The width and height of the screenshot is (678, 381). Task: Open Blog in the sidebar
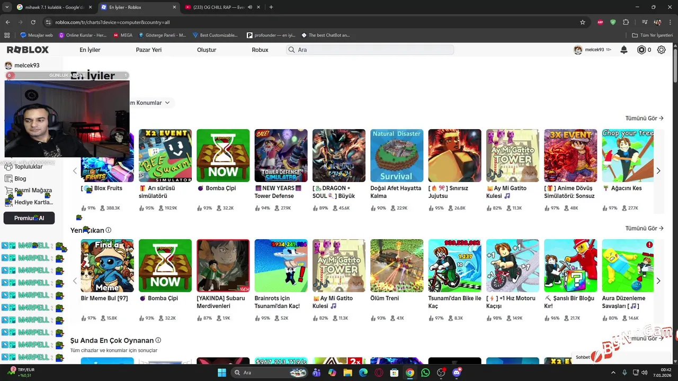coord(20,178)
